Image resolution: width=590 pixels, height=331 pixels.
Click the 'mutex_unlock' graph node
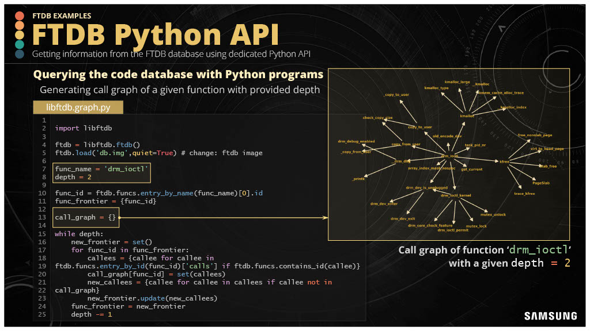coord(493,214)
